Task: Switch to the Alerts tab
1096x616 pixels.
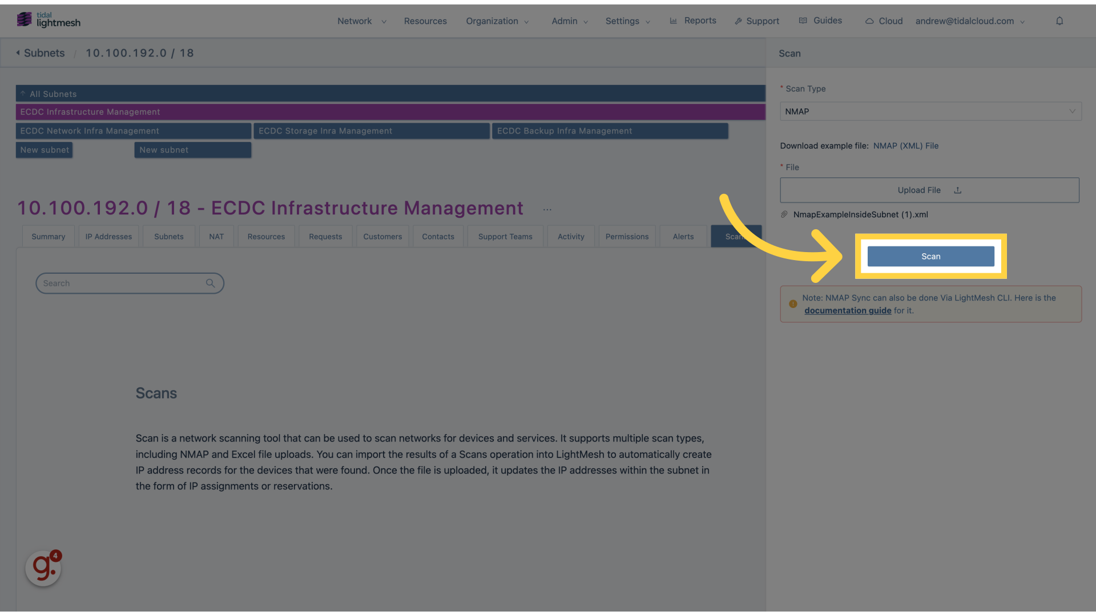Action: 683,237
